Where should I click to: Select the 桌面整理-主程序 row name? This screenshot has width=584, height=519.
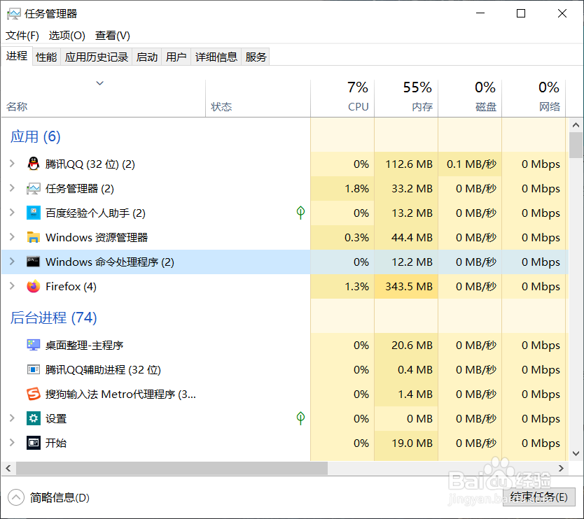[x=84, y=345]
